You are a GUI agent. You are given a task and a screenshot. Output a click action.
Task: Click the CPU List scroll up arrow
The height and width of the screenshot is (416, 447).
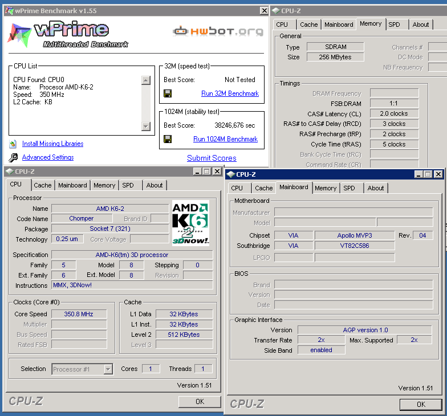(x=146, y=81)
